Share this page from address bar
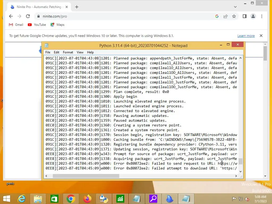The height and width of the screenshot is (204, 272). tap(226, 16)
